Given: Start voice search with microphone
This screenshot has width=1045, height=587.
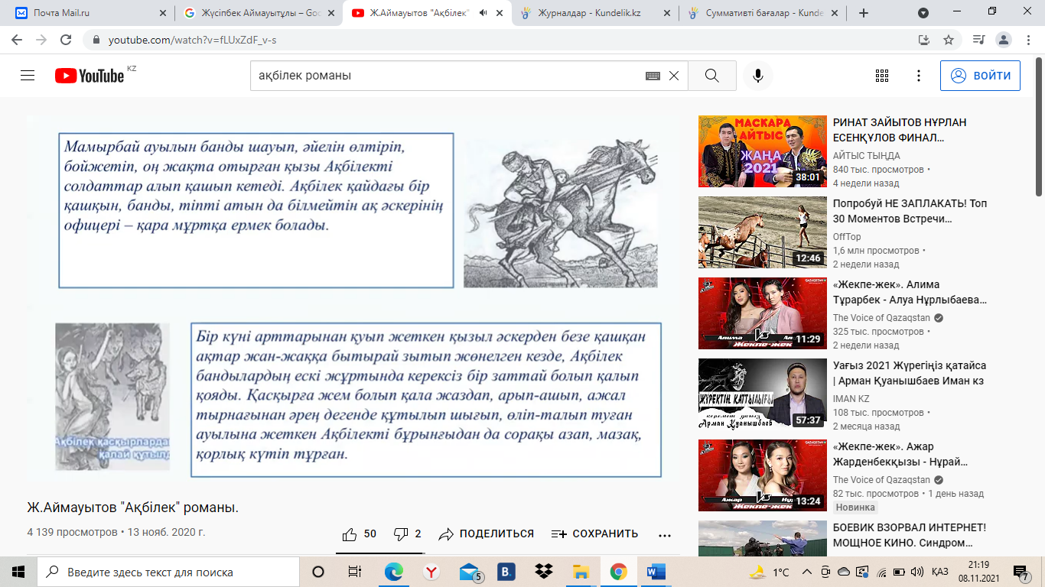Looking at the screenshot, I should pyautogui.click(x=758, y=76).
